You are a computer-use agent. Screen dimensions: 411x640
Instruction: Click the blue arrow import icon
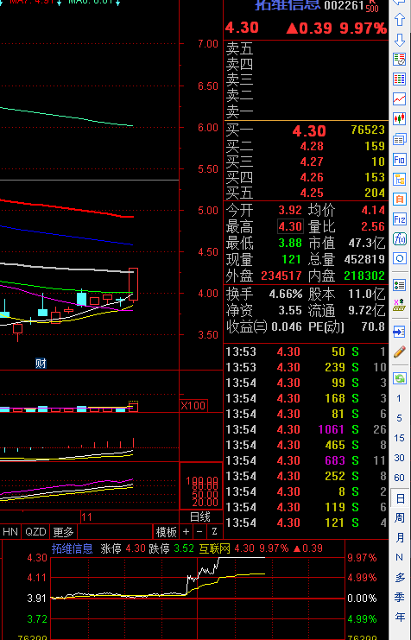click(400, 332)
